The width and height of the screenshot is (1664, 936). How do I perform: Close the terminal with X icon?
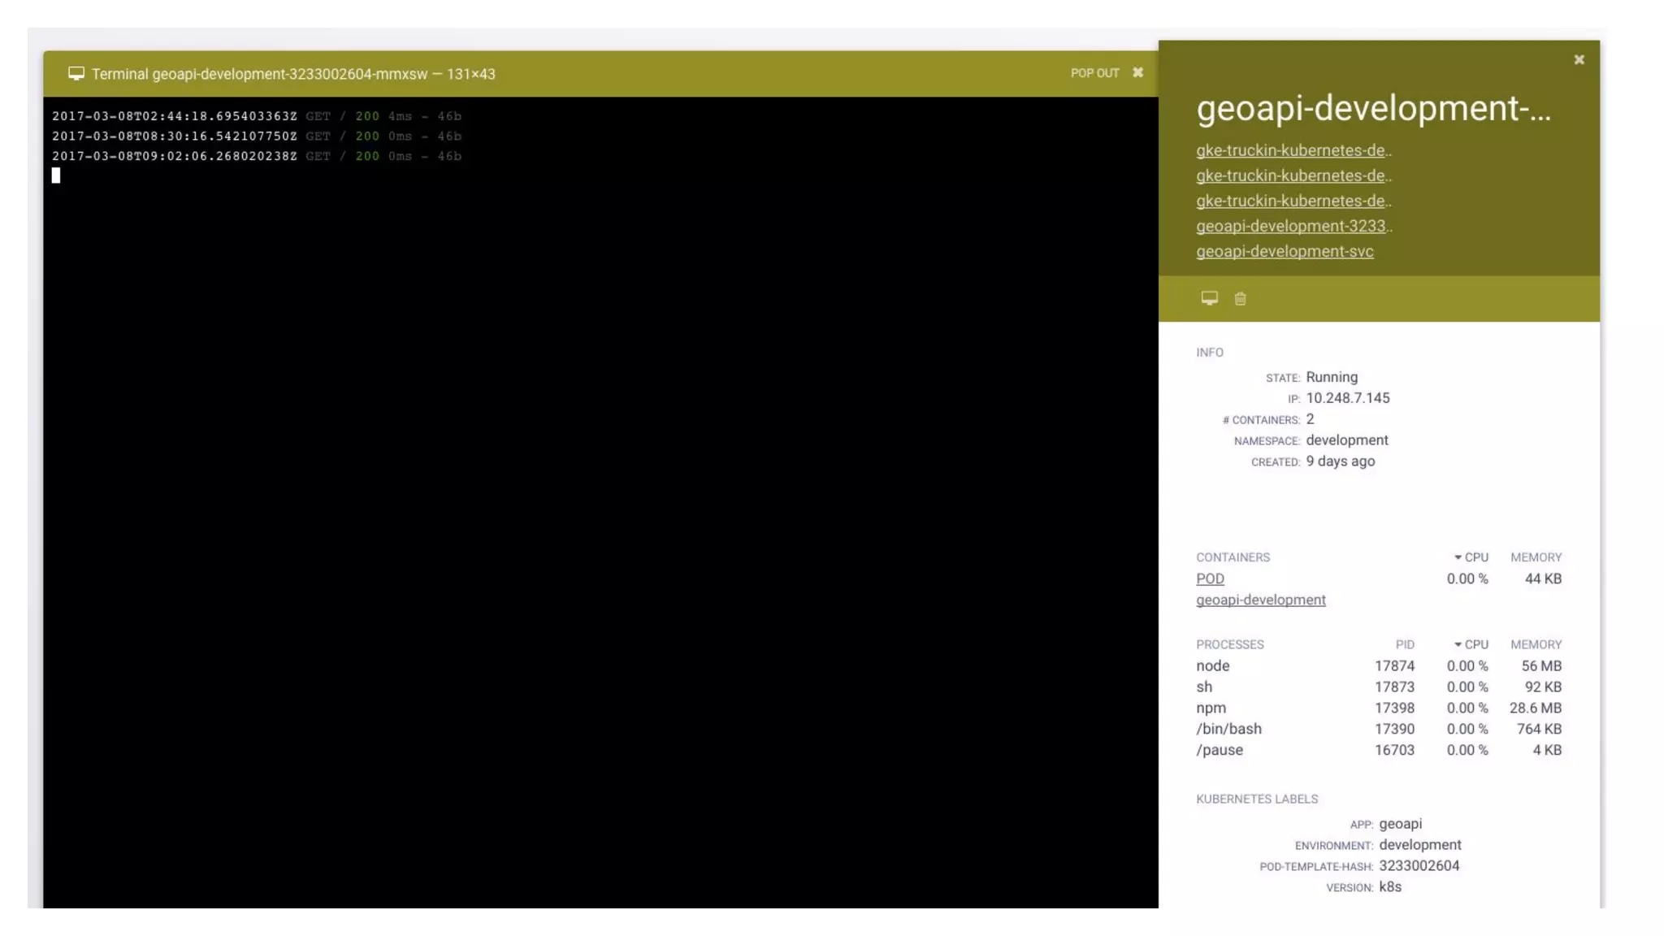pos(1137,73)
